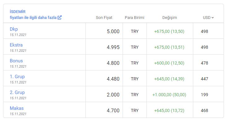Click the Bonus USD value 478
This screenshot has height=121, width=227.
[x=204, y=63]
